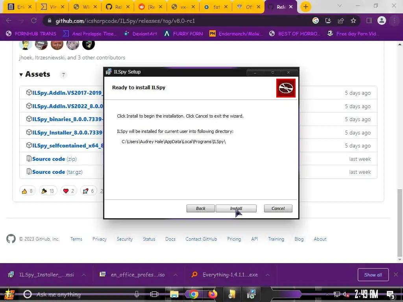Download ILSpy_Installer_8.0.0.7339 asset
Viewport: 403px width, 302px height.
point(68,133)
